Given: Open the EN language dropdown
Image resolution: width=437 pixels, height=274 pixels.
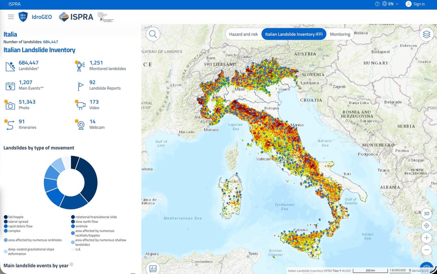Looking at the screenshot, I should [x=390, y=4].
